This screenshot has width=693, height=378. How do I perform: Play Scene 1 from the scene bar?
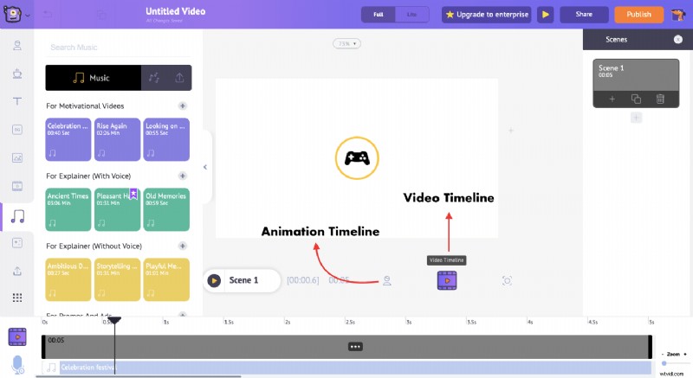click(x=214, y=280)
